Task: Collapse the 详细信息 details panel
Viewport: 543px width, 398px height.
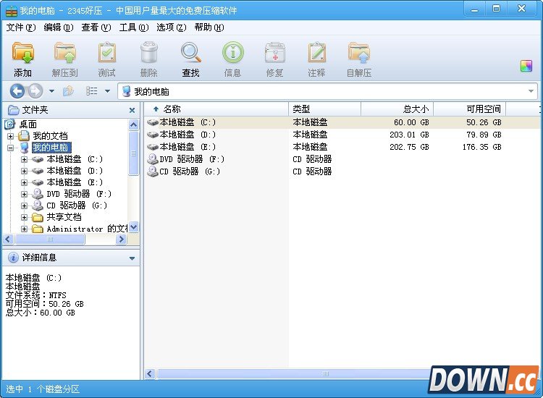Action: coord(132,258)
